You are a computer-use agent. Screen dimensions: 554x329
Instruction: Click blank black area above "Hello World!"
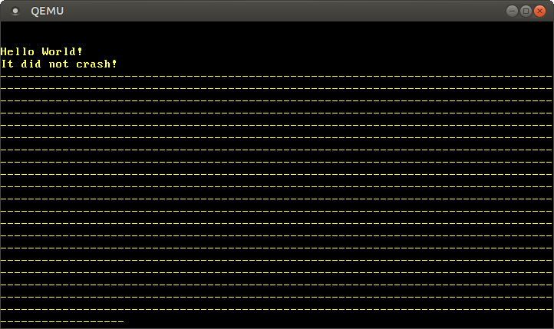click(x=276, y=34)
